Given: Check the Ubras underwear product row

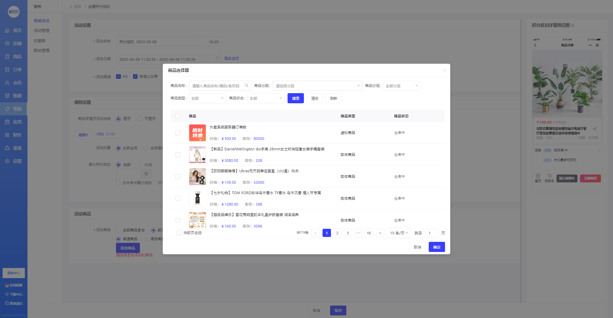Looking at the screenshot, I should click(x=178, y=176).
